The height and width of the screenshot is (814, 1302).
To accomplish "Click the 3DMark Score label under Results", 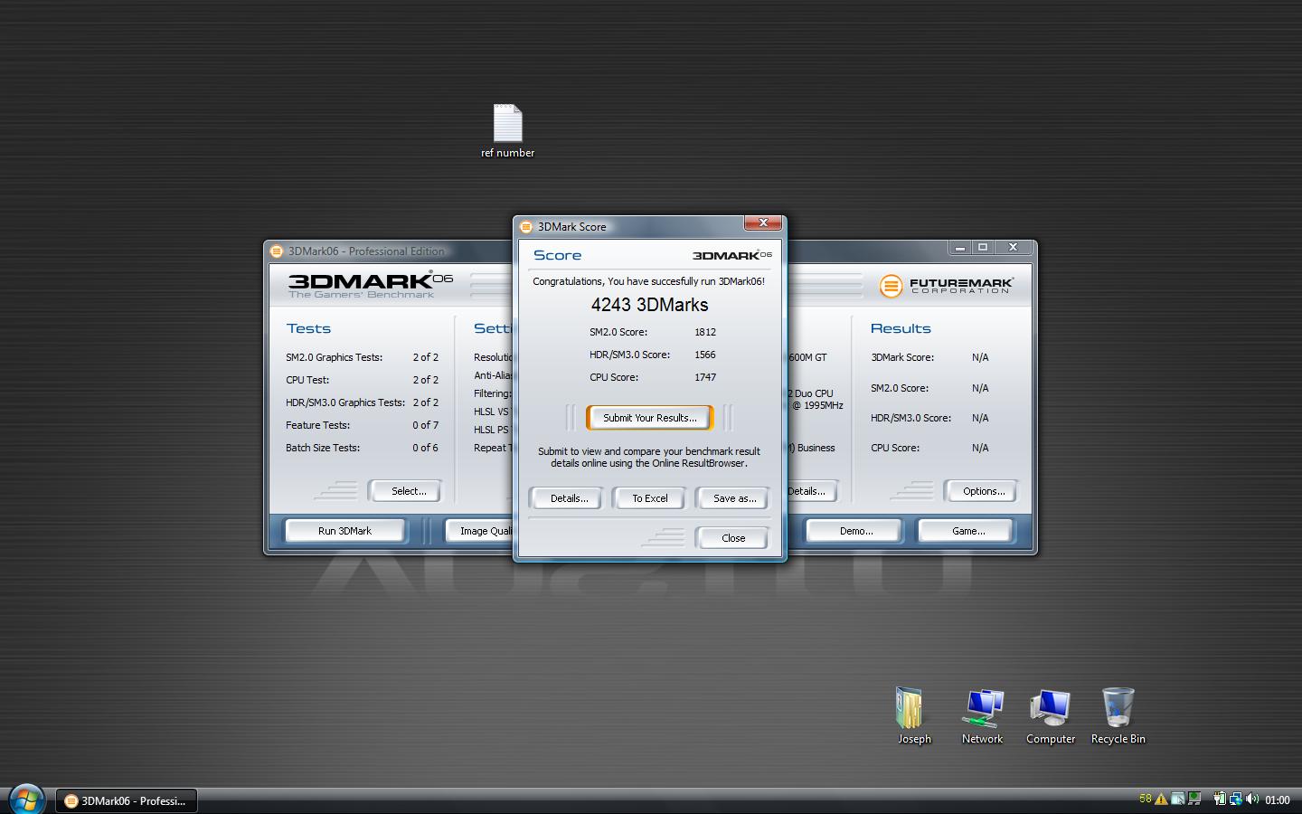I will pyautogui.click(x=902, y=357).
